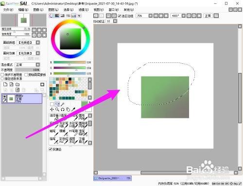The width and height of the screenshot is (243, 186).
Task: Rotate view counterclockwise in navigator panel
Action: [34, 35]
